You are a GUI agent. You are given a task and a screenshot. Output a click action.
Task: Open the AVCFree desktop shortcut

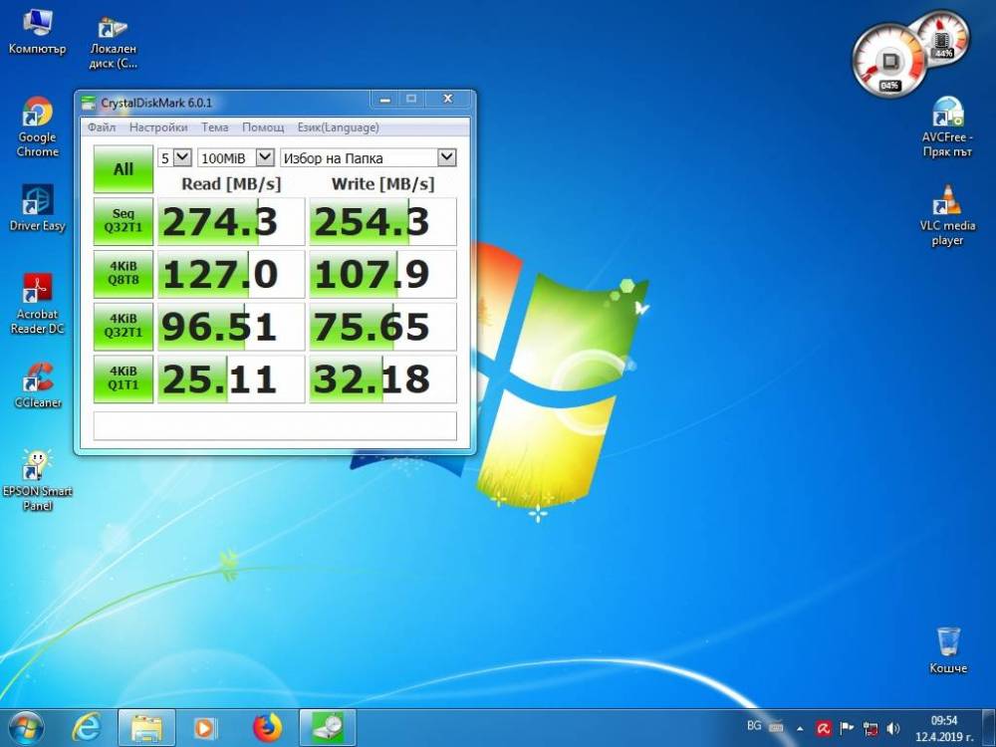pyautogui.click(x=947, y=127)
